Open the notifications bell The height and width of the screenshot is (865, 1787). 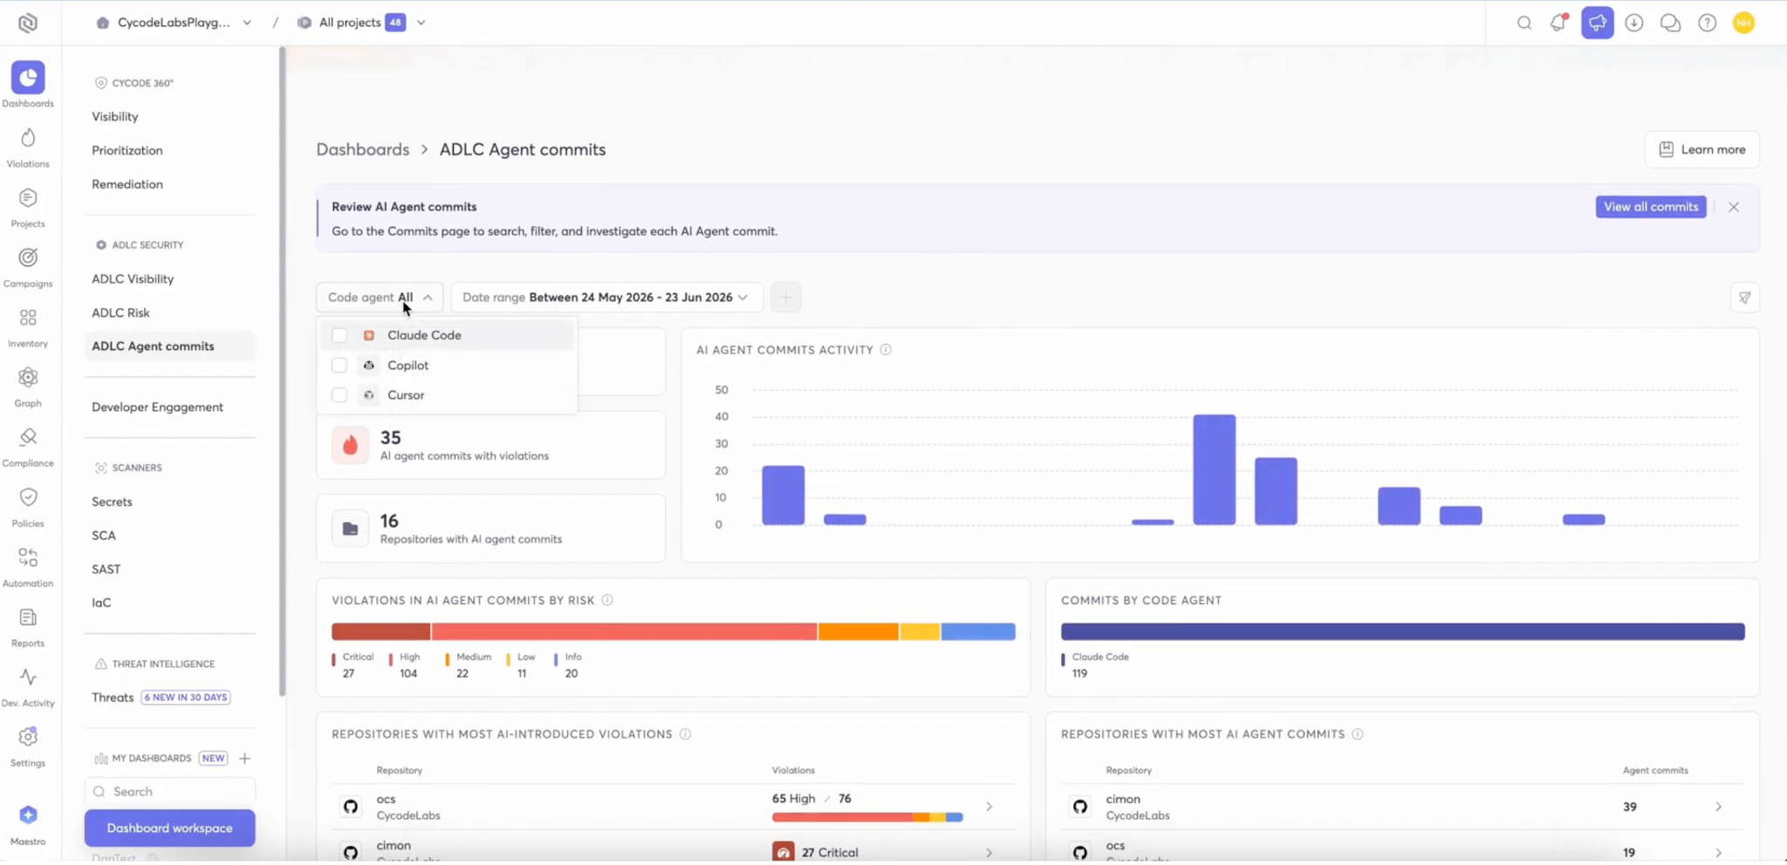tap(1559, 23)
